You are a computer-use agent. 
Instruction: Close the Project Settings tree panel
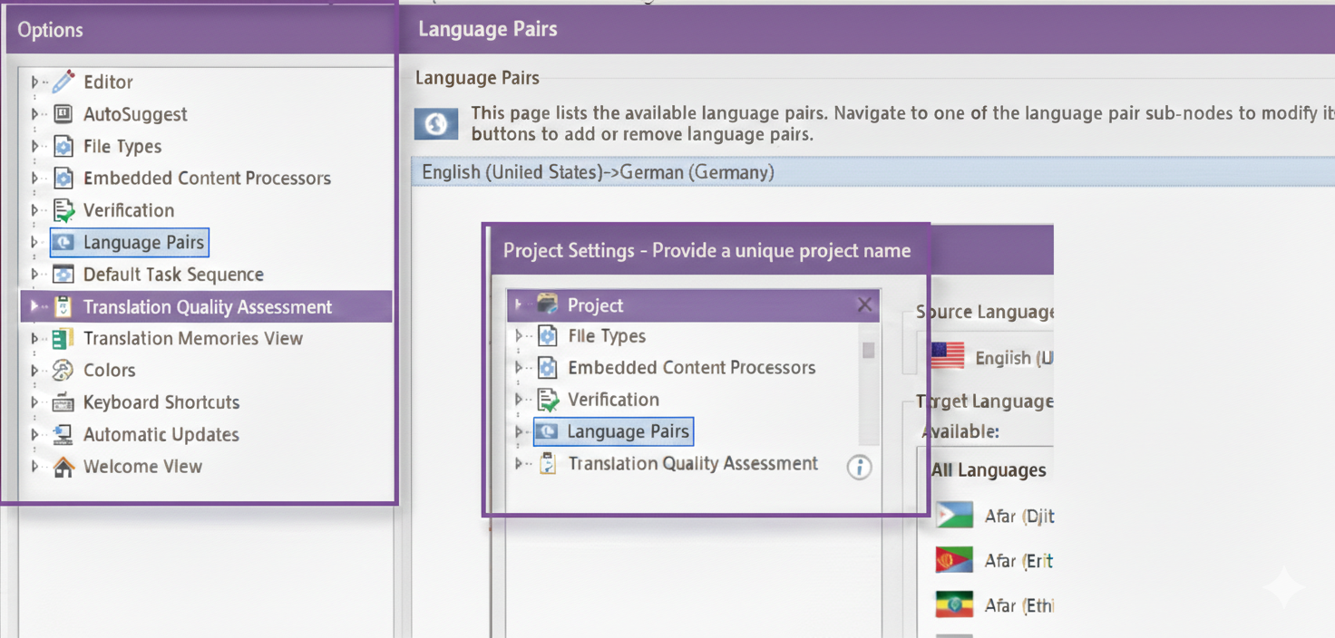pyautogui.click(x=864, y=304)
